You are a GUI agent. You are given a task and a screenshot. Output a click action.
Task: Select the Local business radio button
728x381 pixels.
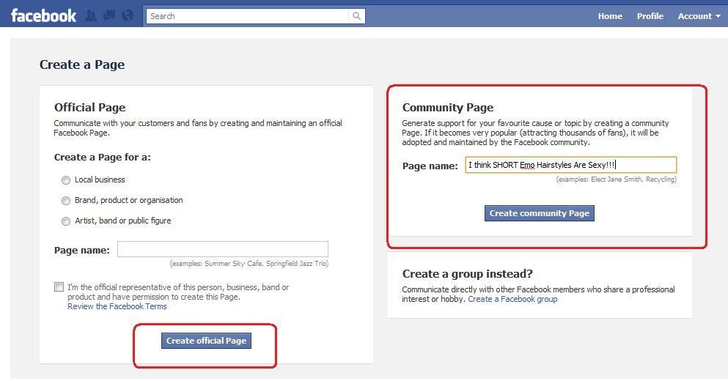tap(66, 180)
